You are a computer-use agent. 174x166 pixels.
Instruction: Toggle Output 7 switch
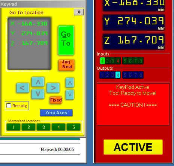click(x=135, y=75)
